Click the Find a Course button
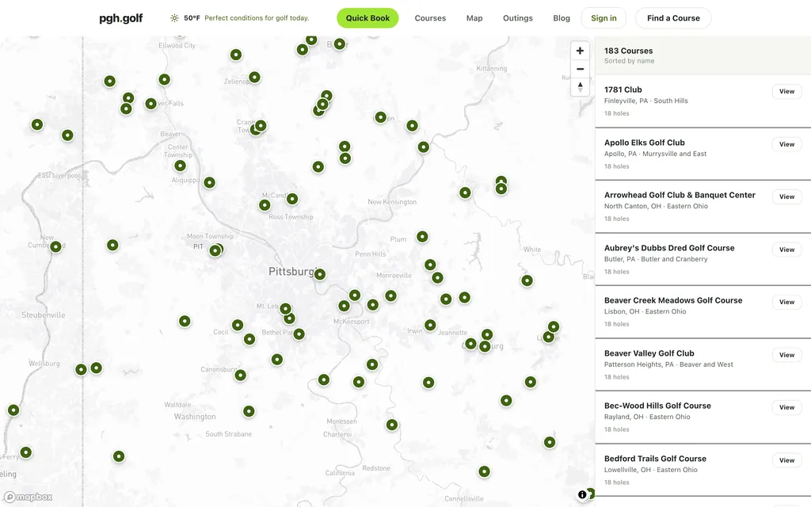 [x=673, y=18]
